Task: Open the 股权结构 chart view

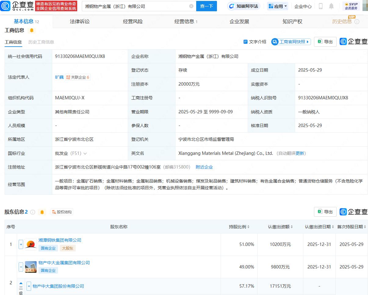Action: coord(62,212)
